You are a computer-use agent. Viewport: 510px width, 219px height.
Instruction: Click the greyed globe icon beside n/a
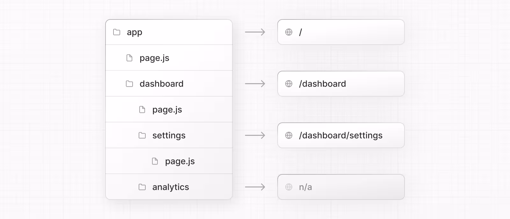(x=289, y=187)
